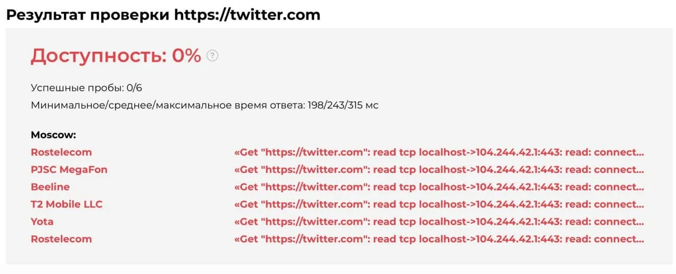The width and height of the screenshot is (676, 274).
Task: Select the Beeline provider name
Action: click(50, 187)
